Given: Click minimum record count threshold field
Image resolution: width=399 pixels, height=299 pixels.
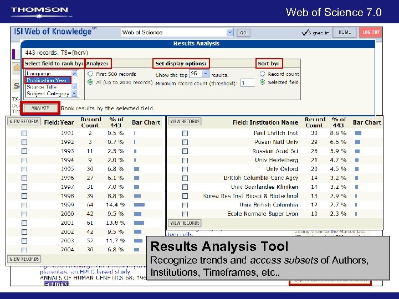Looking at the screenshot, I should (x=248, y=83).
